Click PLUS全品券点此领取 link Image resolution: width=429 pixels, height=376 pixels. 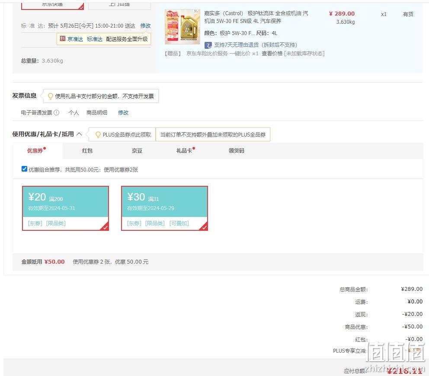tap(127, 134)
